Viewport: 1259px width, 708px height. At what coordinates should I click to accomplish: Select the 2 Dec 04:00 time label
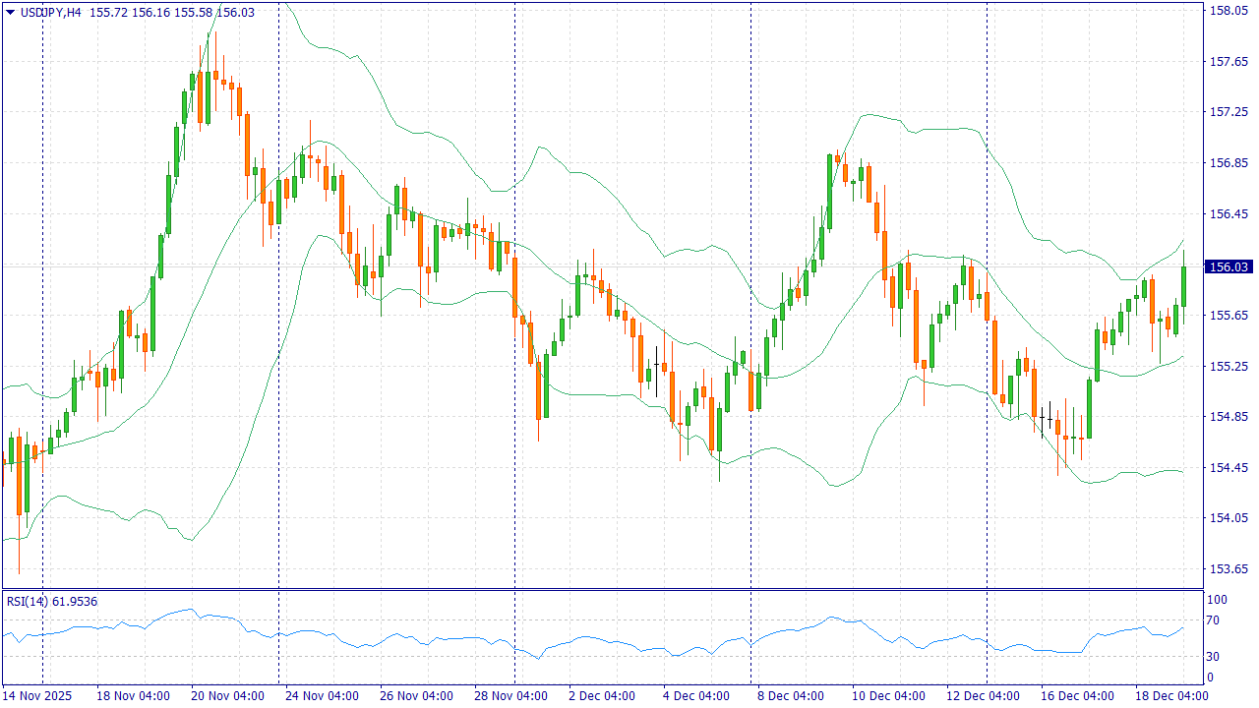605,695
